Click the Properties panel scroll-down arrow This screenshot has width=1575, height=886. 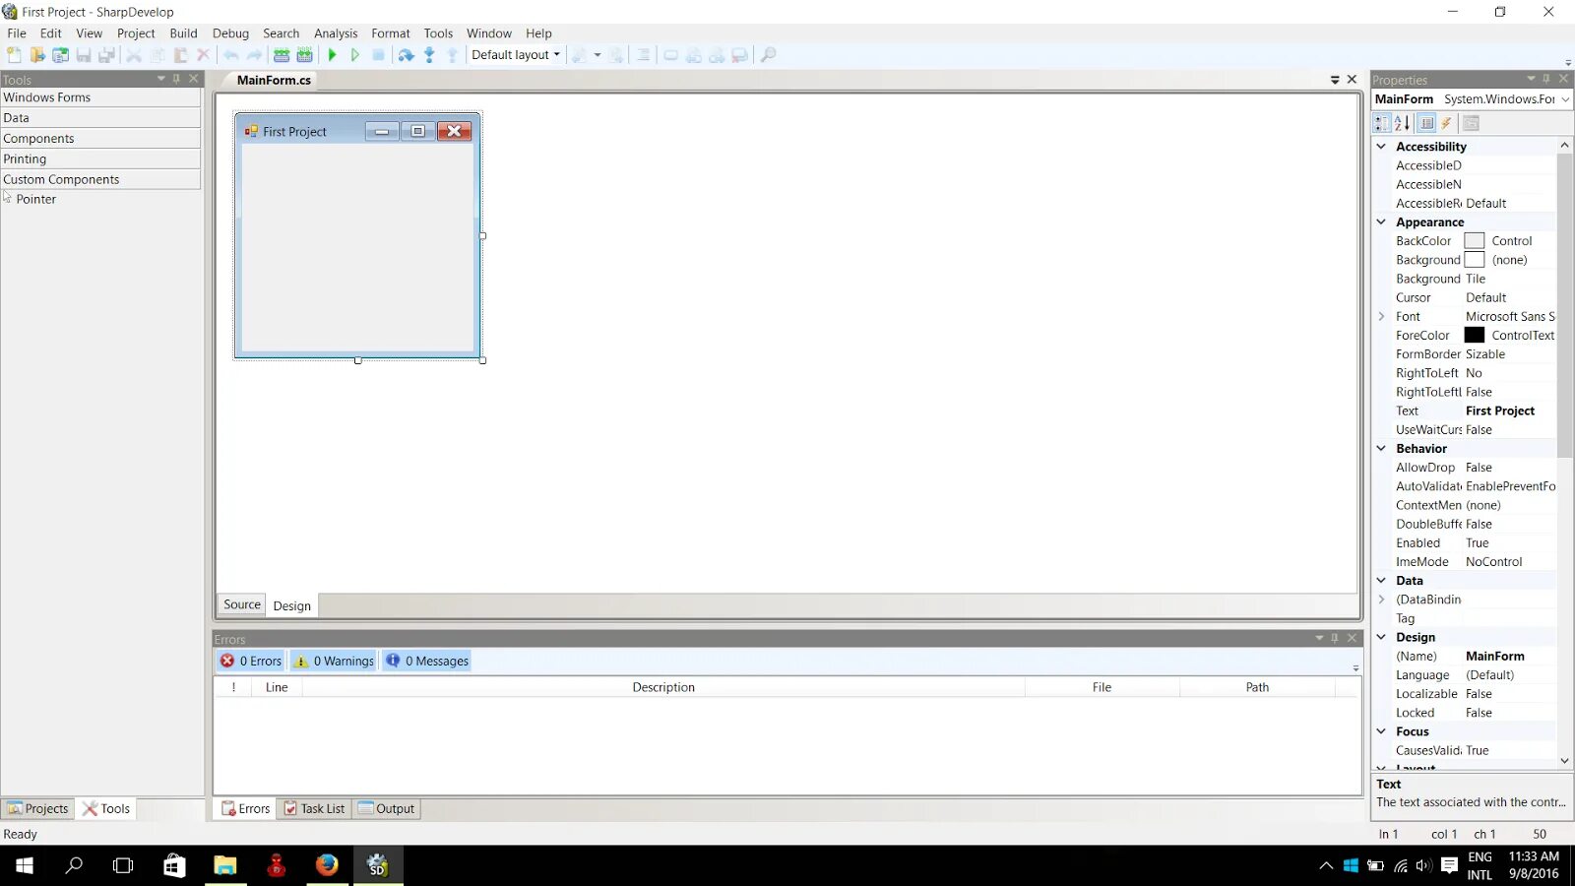coord(1564,760)
